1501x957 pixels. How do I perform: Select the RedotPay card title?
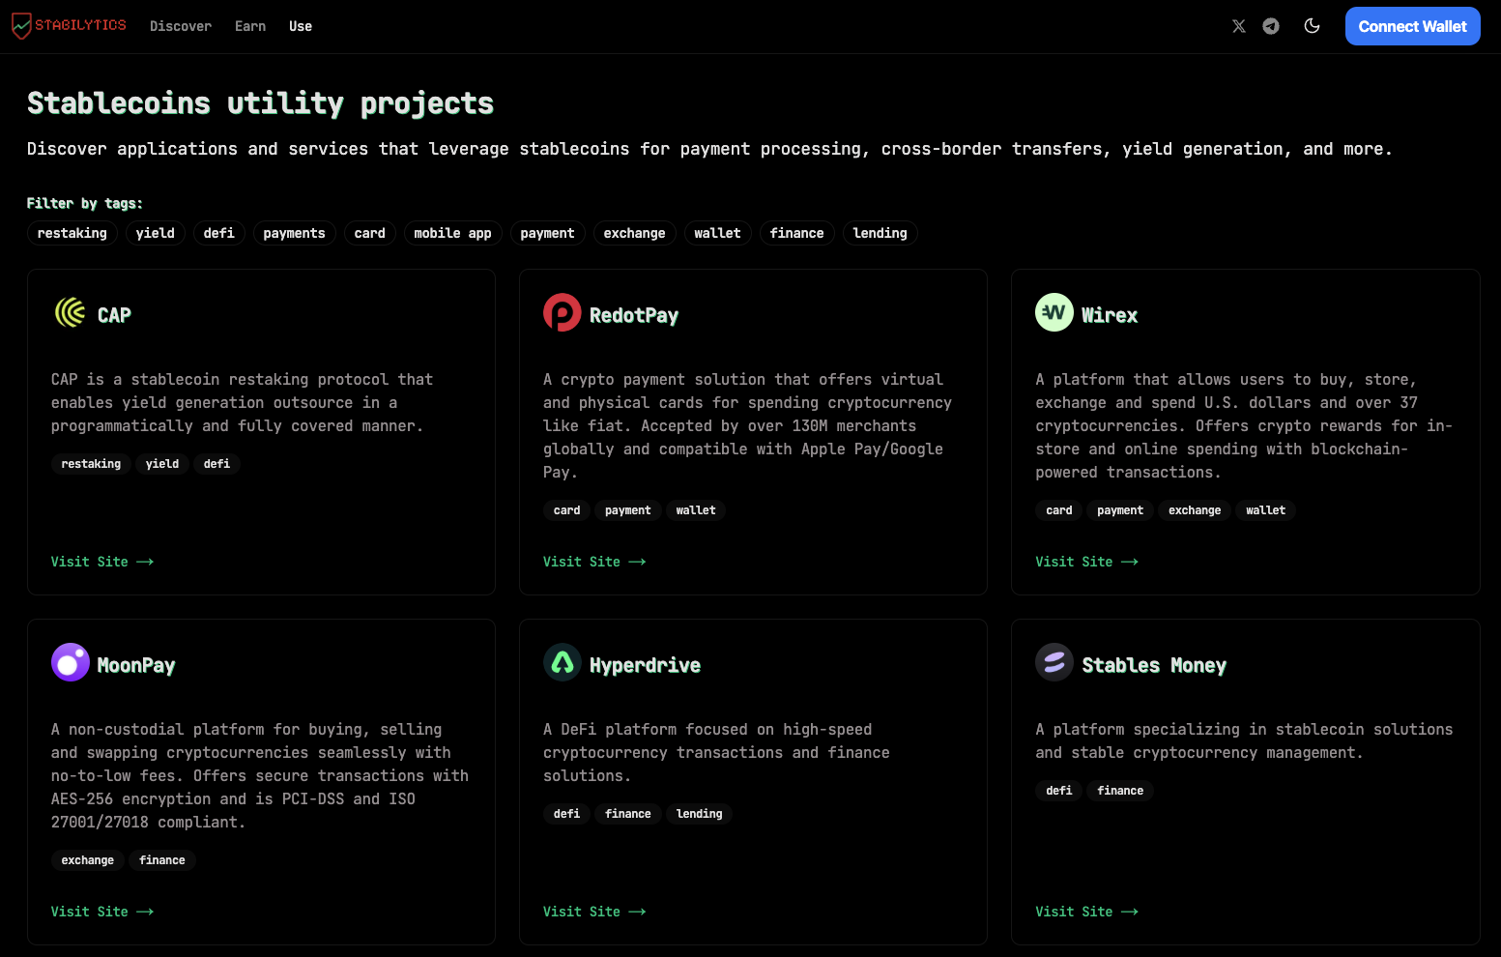pos(634,315)
